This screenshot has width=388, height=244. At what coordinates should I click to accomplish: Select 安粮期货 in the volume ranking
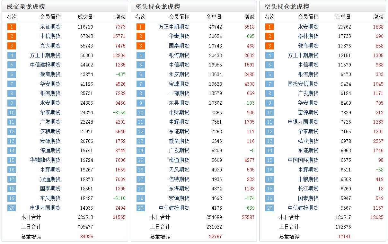click(x=50, y=132)
